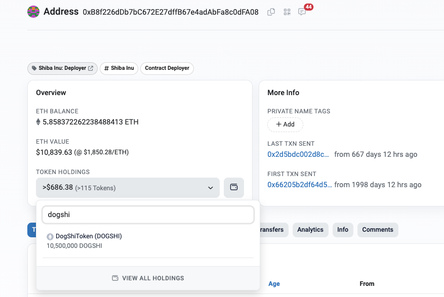The image size is (444, 297).
Task: Click the Ethereum diamond icon by balance
Action: pos(38,122)
